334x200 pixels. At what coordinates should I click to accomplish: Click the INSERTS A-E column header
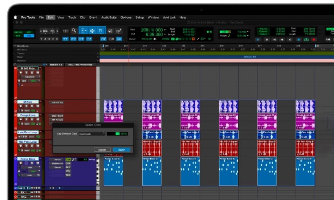pyautogui.click(x=56, y=65)
